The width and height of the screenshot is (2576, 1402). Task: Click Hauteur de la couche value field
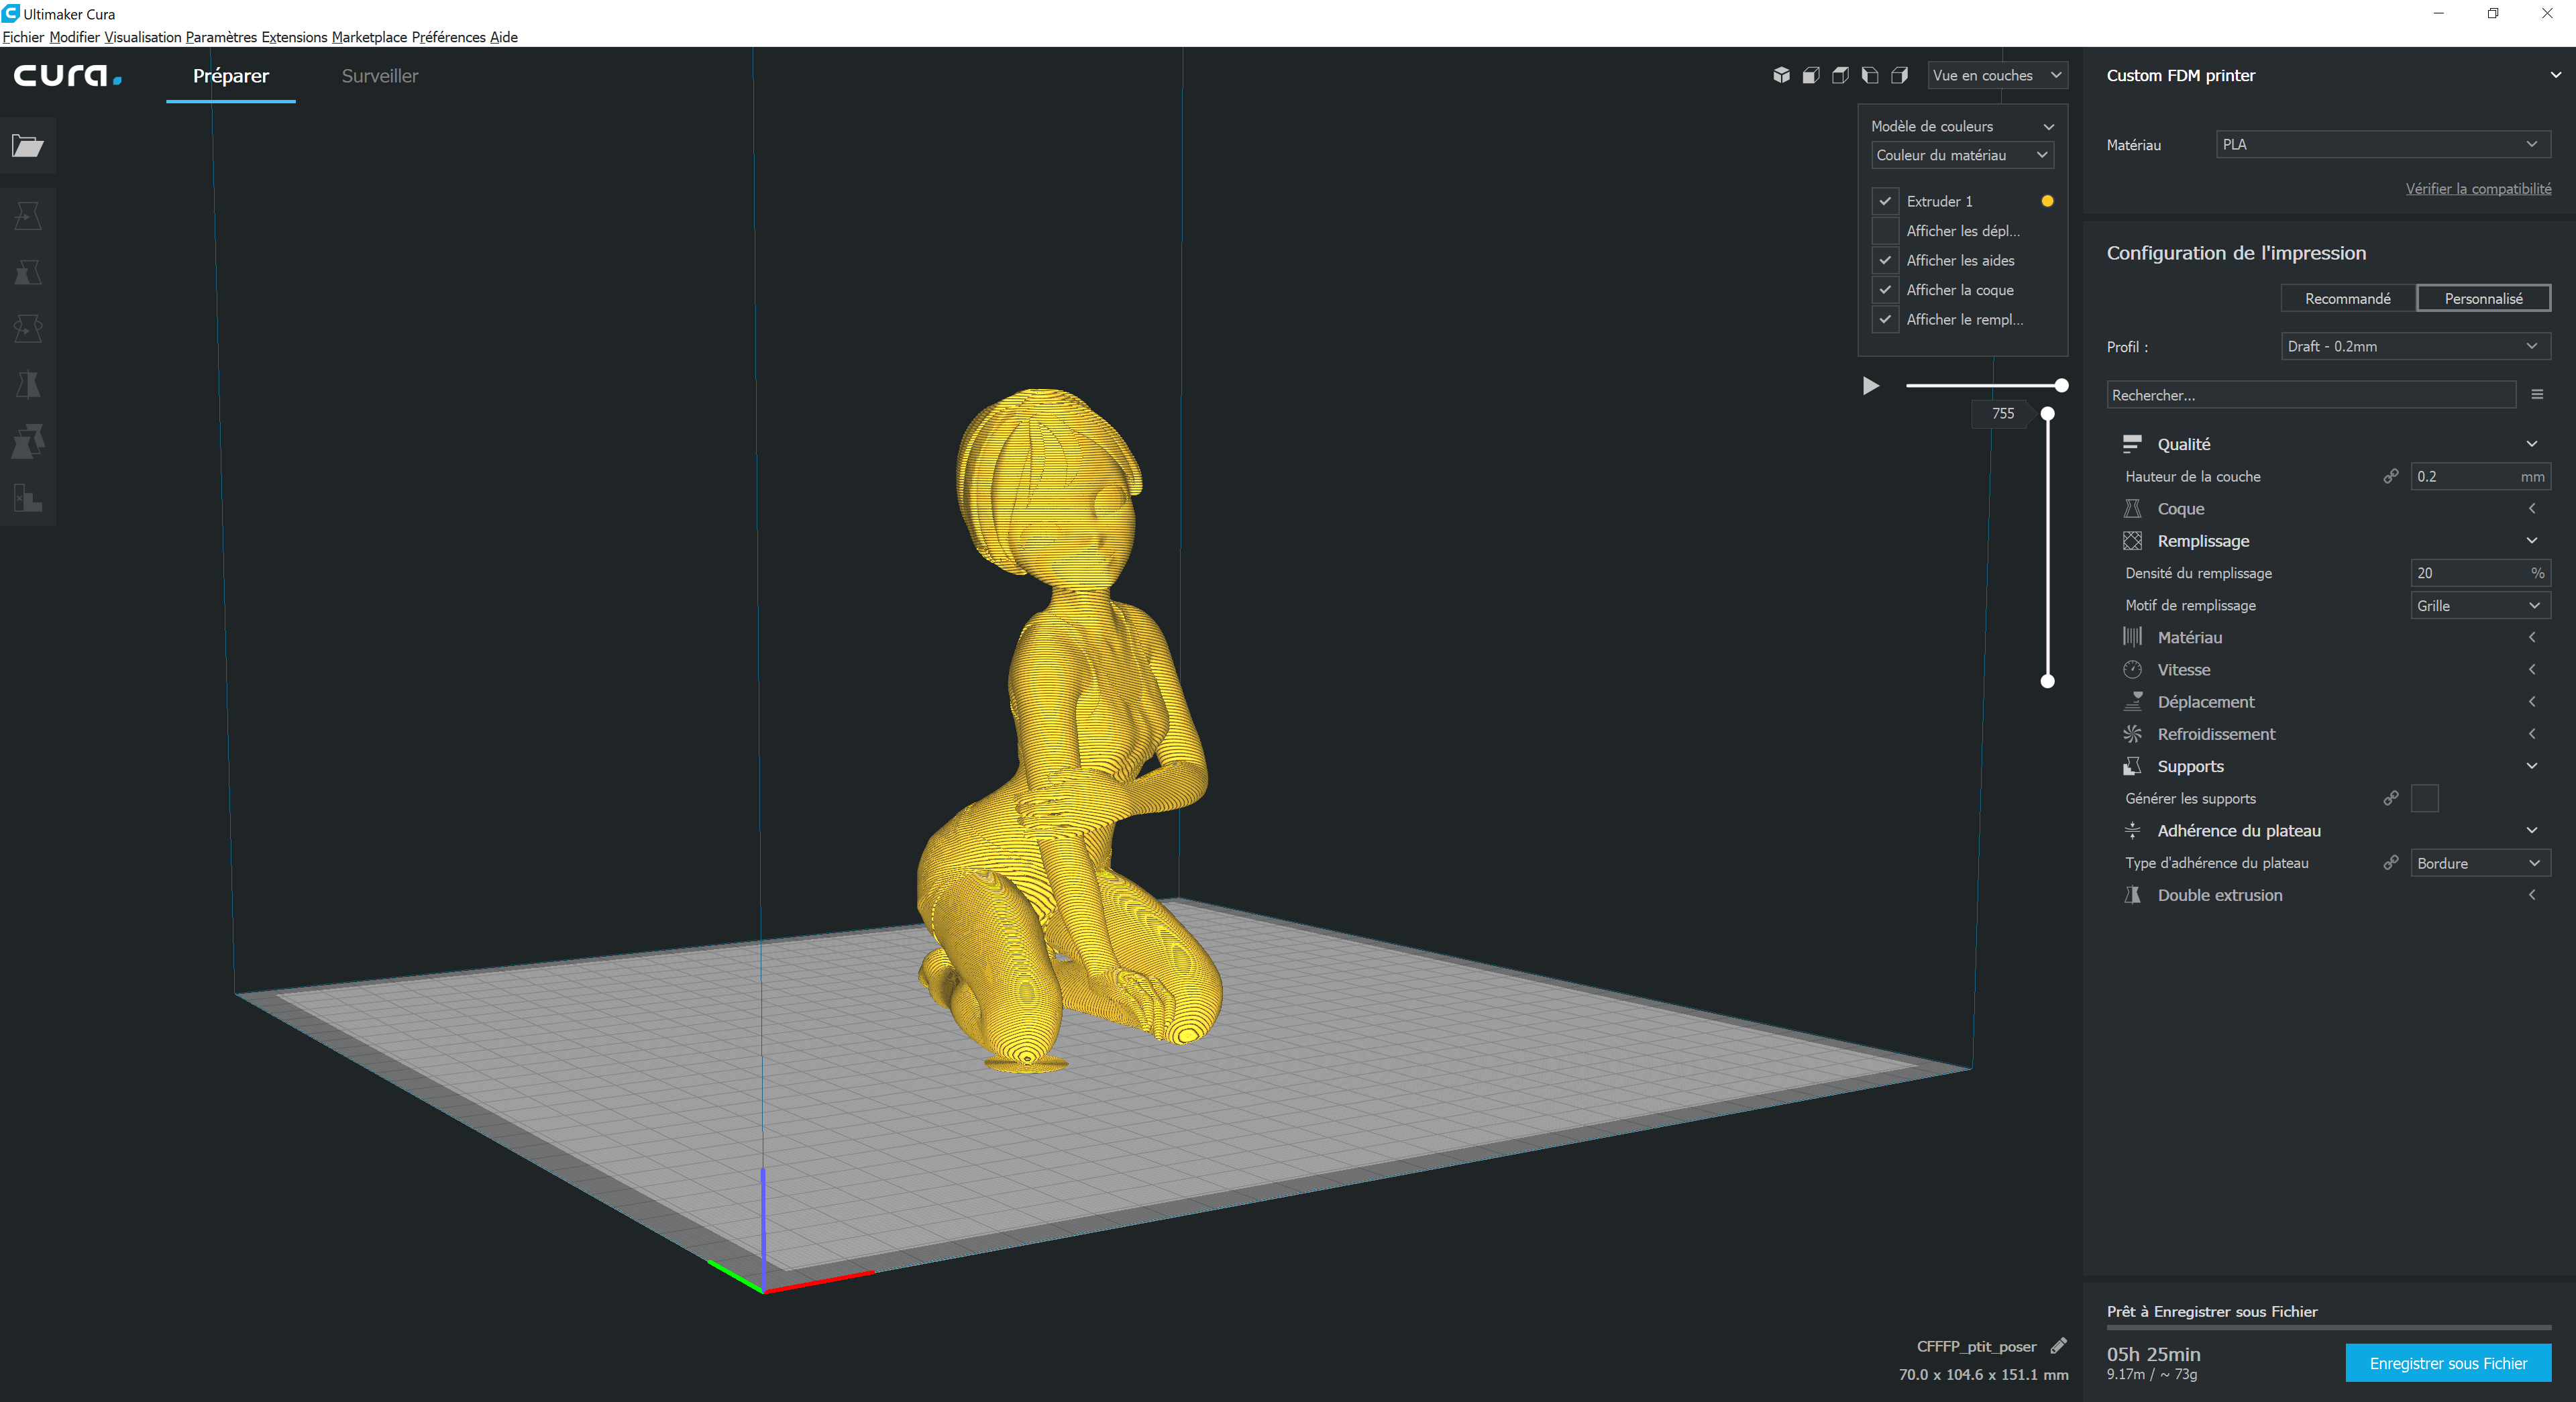tap(2480, 476)
